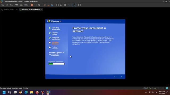
Task: Open the weather widget on taskbar
Action: 21,92
